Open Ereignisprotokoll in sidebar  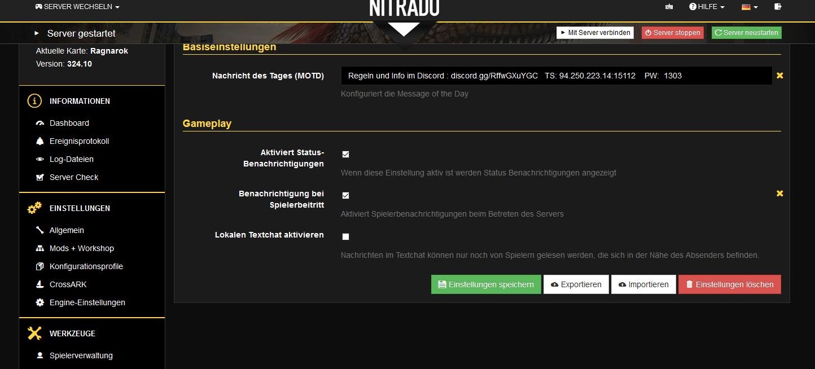point(79,141)
